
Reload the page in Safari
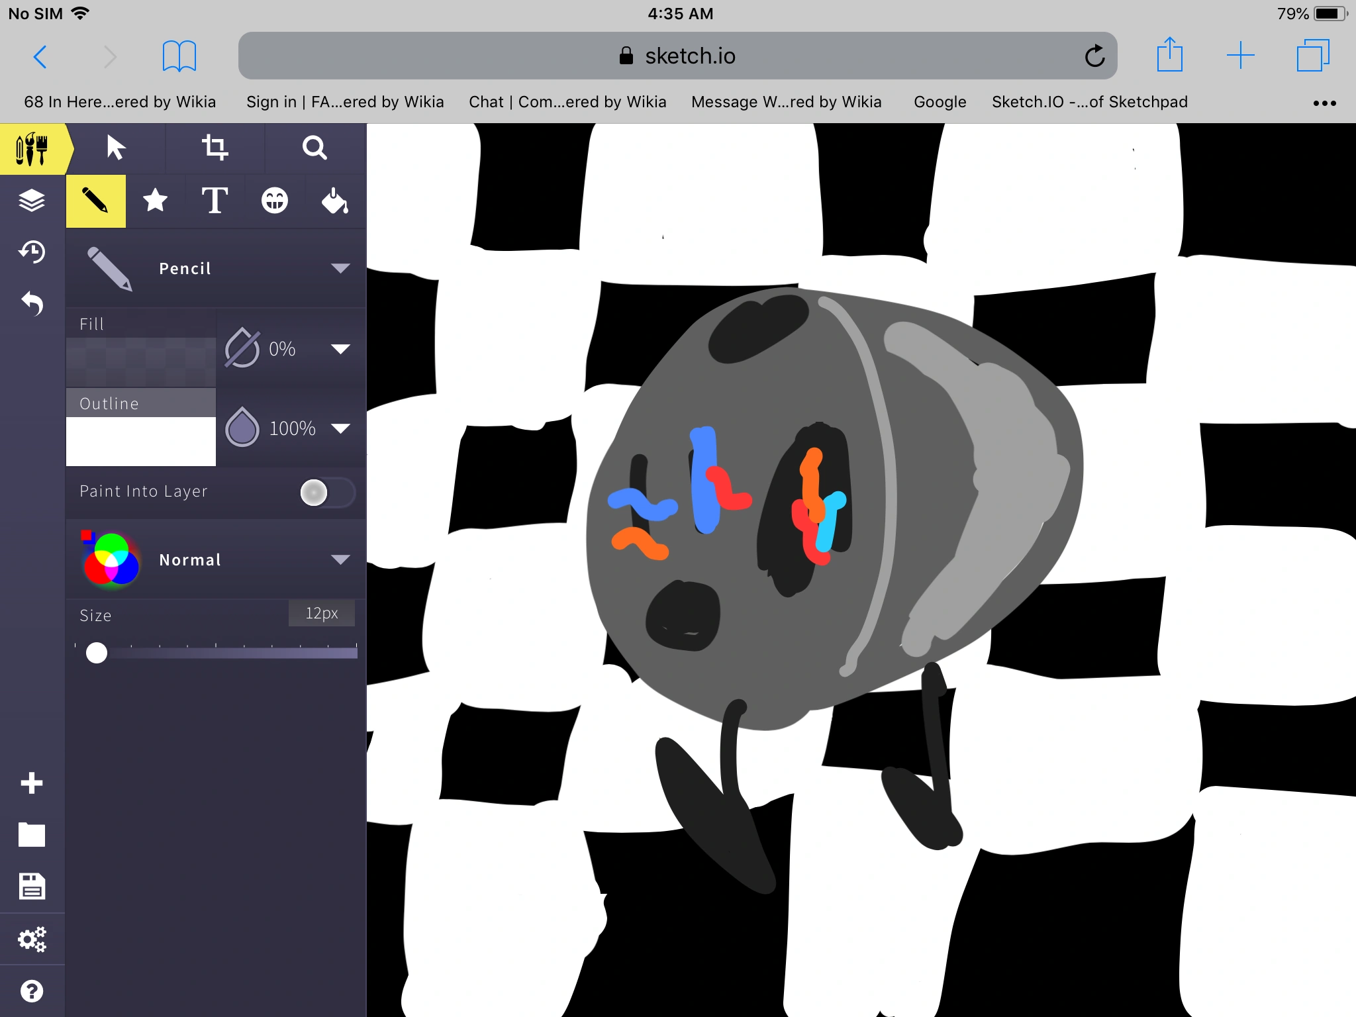1094,56
